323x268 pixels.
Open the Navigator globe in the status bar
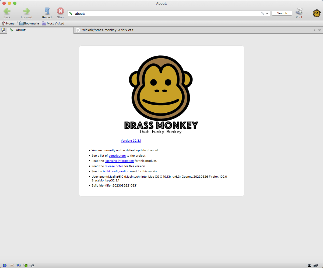(5, 266)
